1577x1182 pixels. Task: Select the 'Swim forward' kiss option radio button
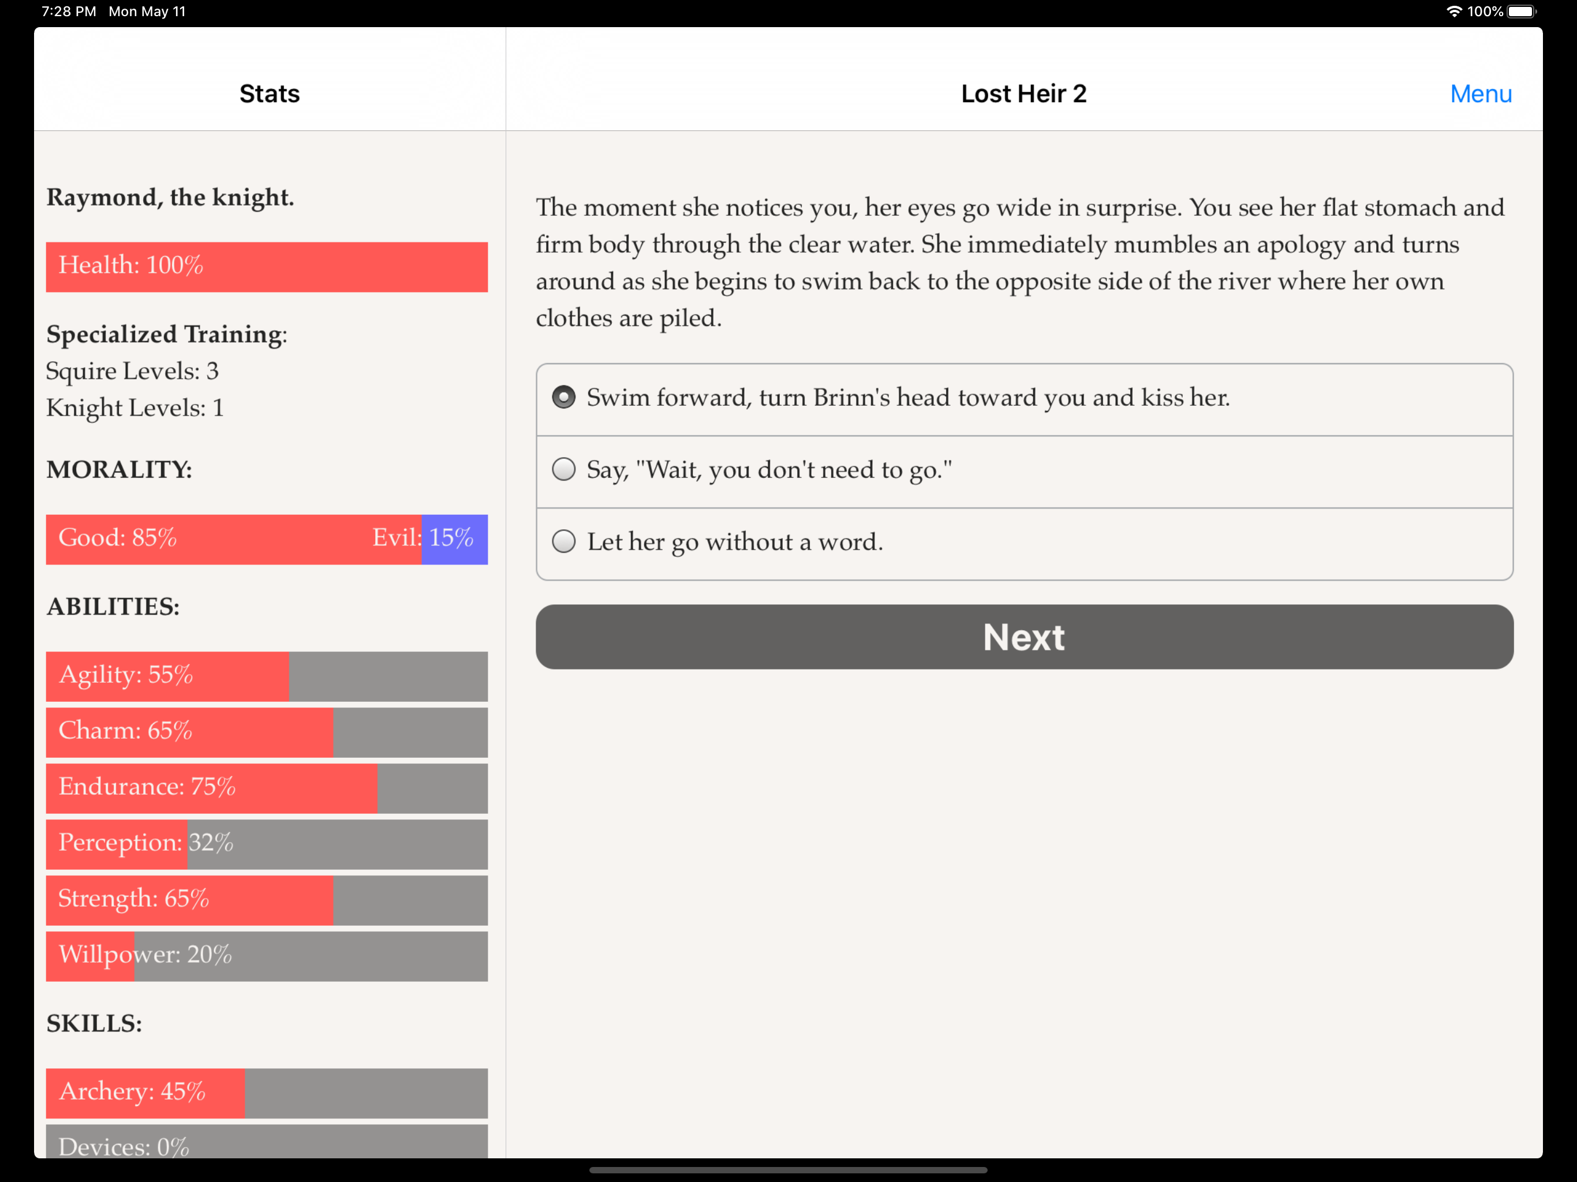pyautogui.click(x=563, y=398)
